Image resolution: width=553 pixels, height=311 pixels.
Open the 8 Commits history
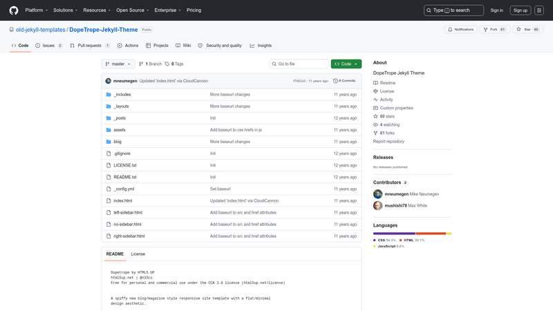click(344, 81)
